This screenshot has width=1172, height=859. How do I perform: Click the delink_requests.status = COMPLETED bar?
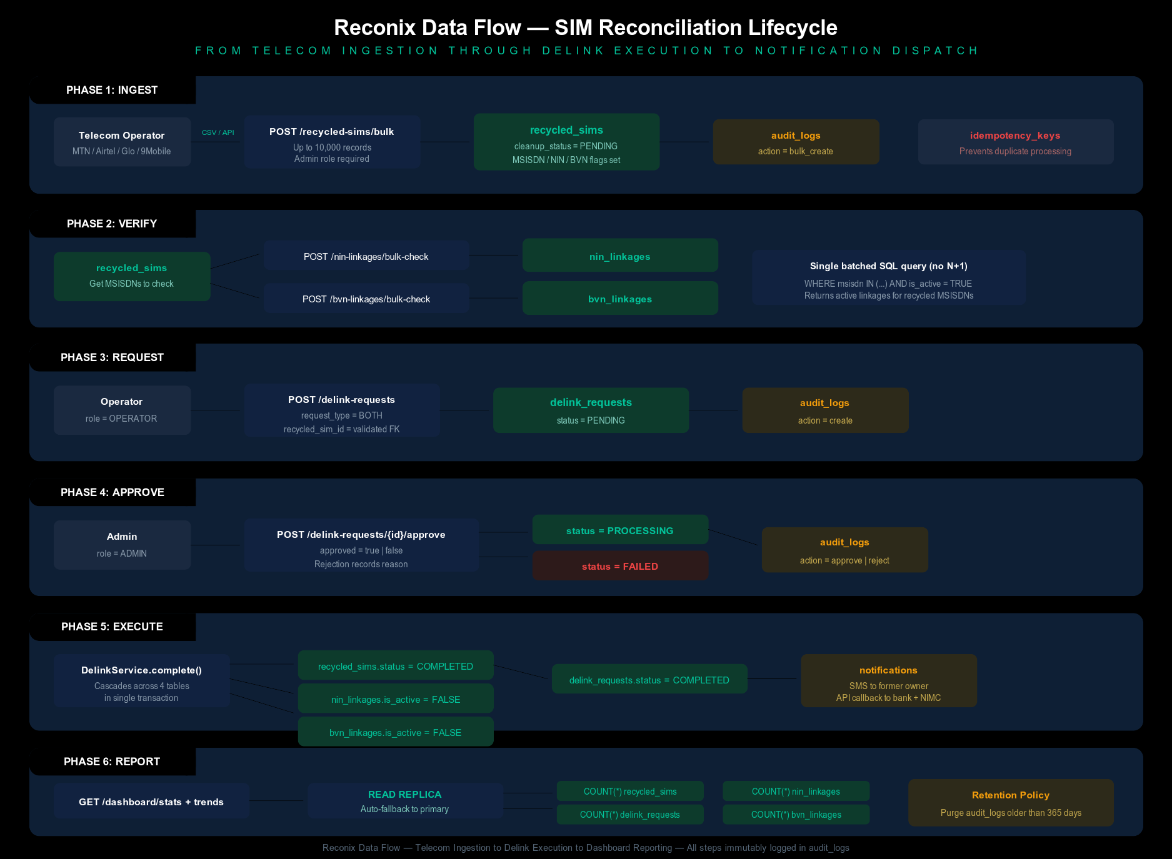click(x=649, y=679)
